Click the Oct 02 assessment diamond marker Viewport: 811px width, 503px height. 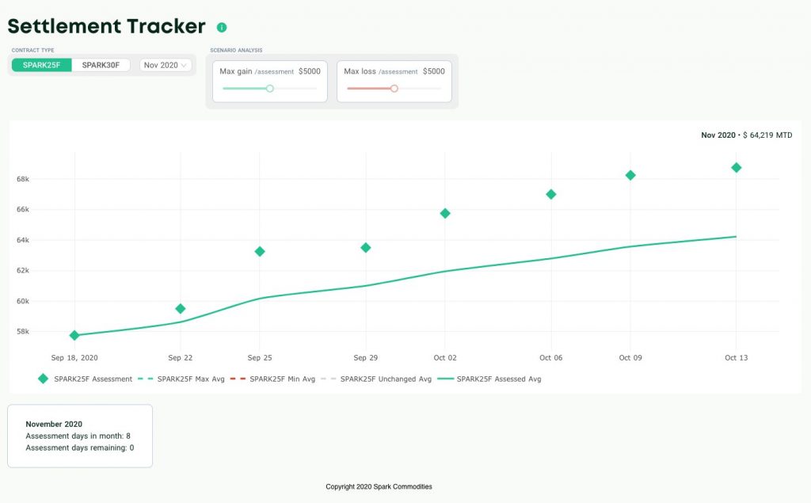pos(445,213)
